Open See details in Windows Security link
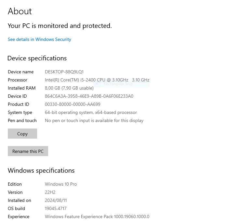This screenshot has width=241, height=223. click(x=39, y=39)
